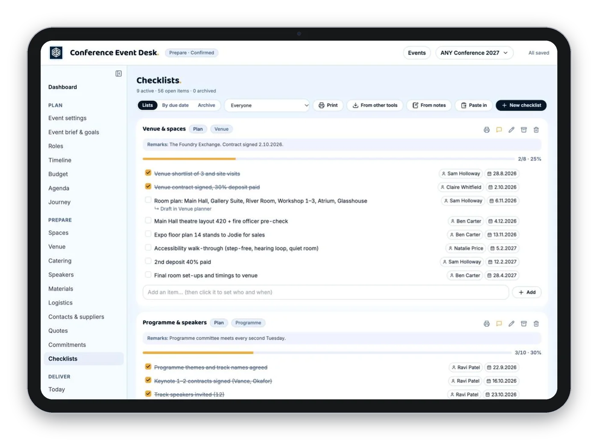Switch to the By due date view
This screenshot has height=440, width=598.
click(175, 105)
